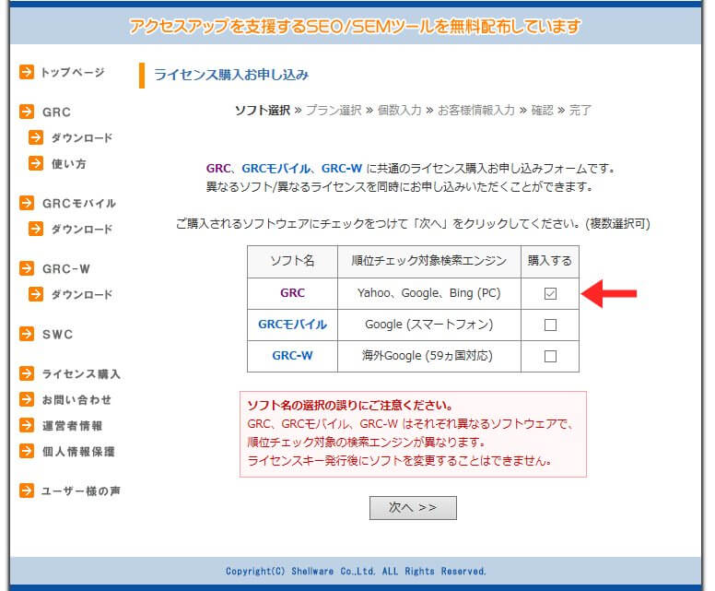Click the 順位チェック対象検索エンジン column header
Viewport: 715px width, 591px height.
click(x=429, y=262)
